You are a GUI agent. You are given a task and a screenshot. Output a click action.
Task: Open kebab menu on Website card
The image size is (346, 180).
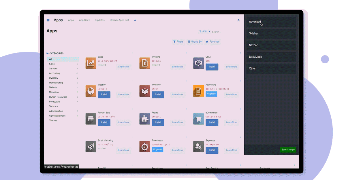point(133,81)
